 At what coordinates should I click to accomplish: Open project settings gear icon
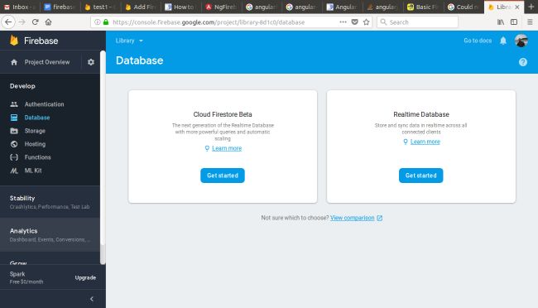(91, 62)
